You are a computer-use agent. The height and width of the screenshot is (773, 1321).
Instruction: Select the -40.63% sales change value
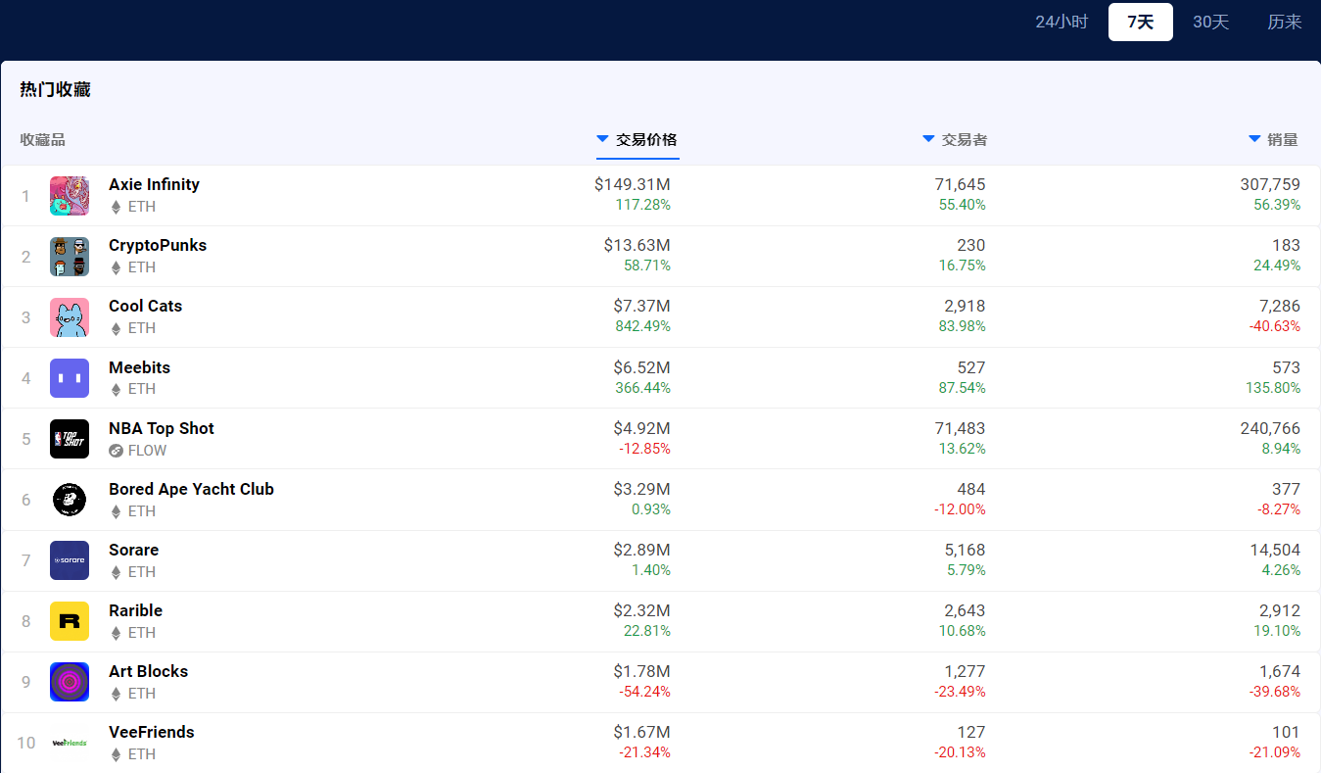1275,326
